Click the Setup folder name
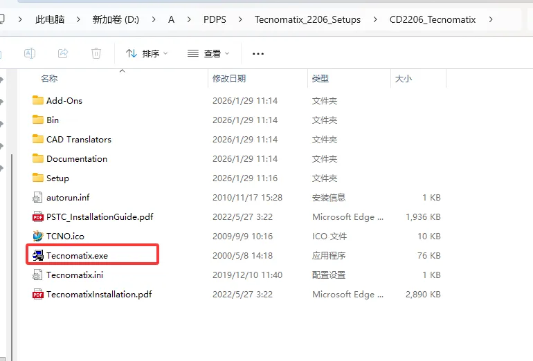The image size is (533, 361). coord(57,178)
